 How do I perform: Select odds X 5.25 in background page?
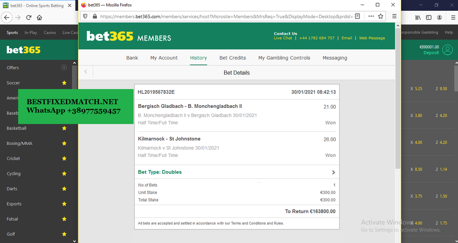click(x=416, y=89)
